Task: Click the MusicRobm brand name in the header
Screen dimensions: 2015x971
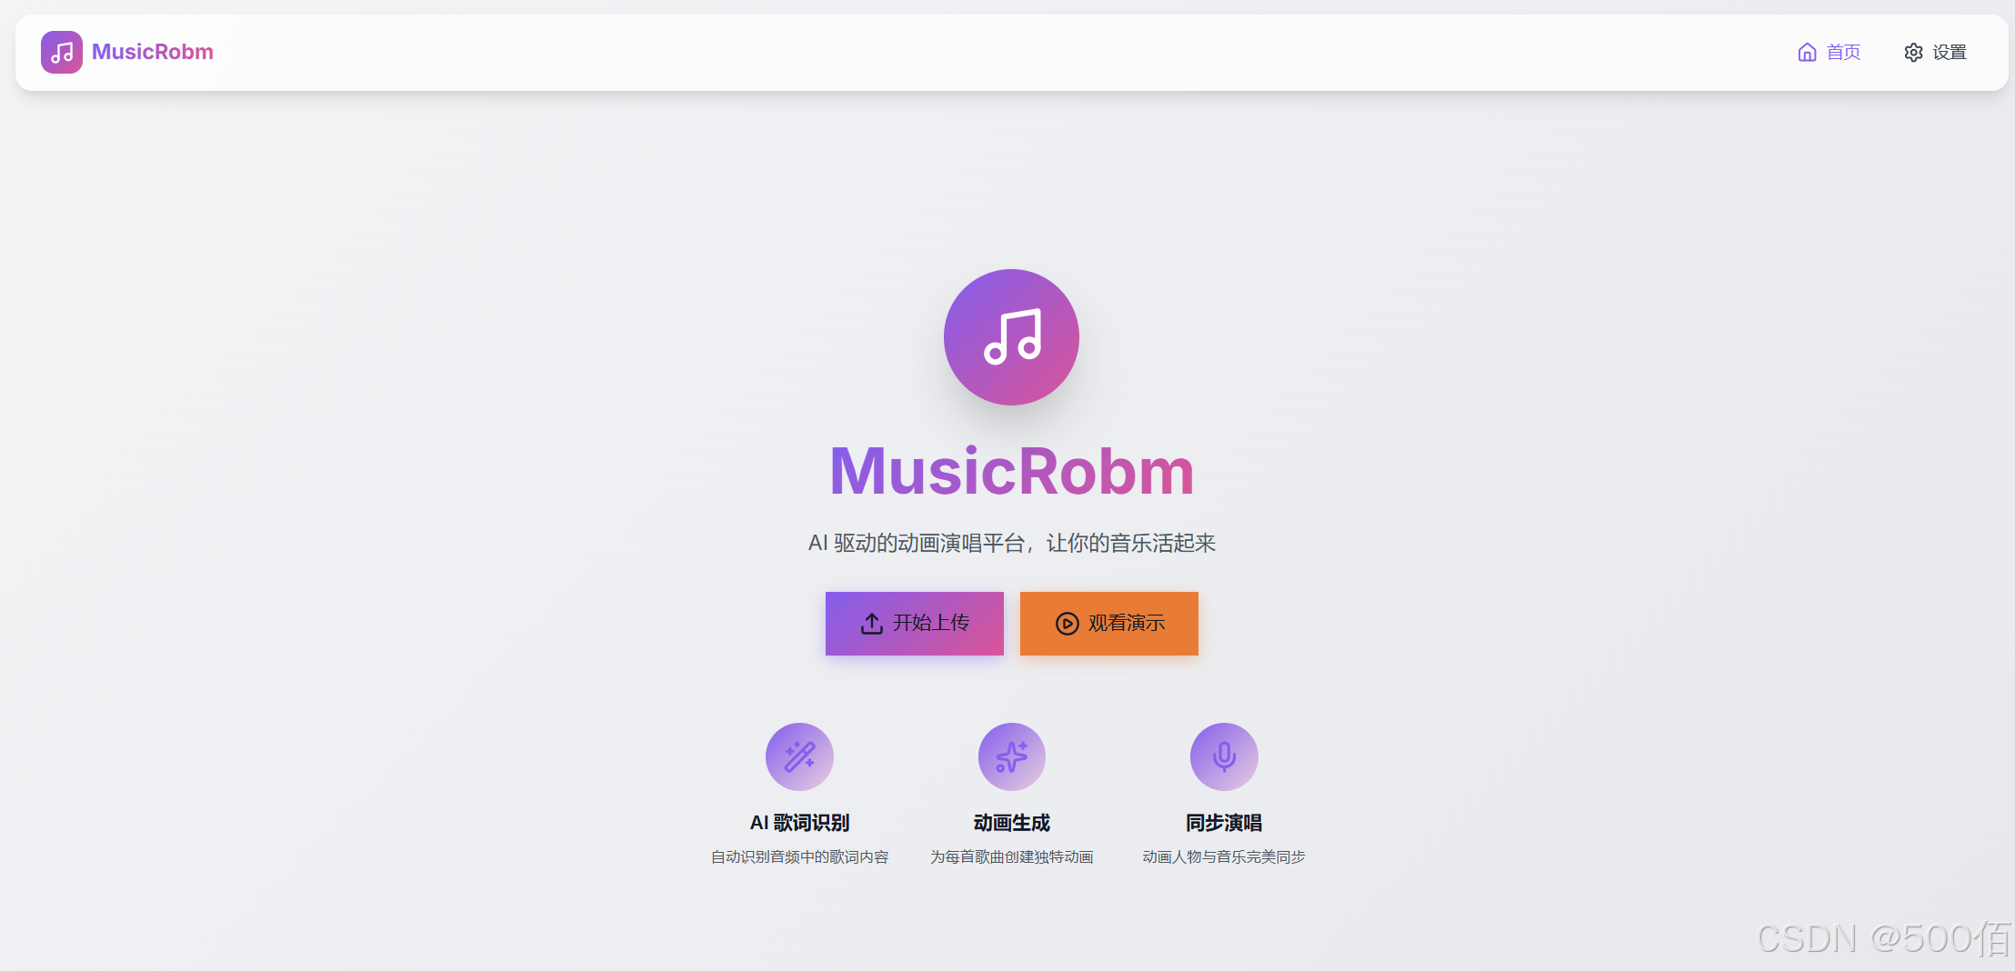Action: pos(152,52)
